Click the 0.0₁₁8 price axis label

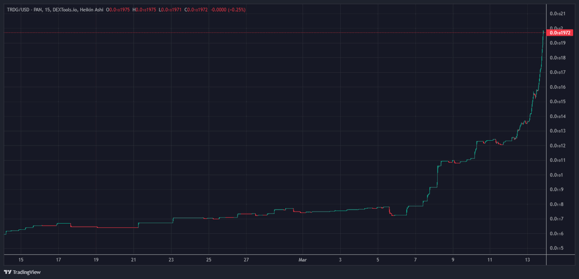click(x=556, y=204)
